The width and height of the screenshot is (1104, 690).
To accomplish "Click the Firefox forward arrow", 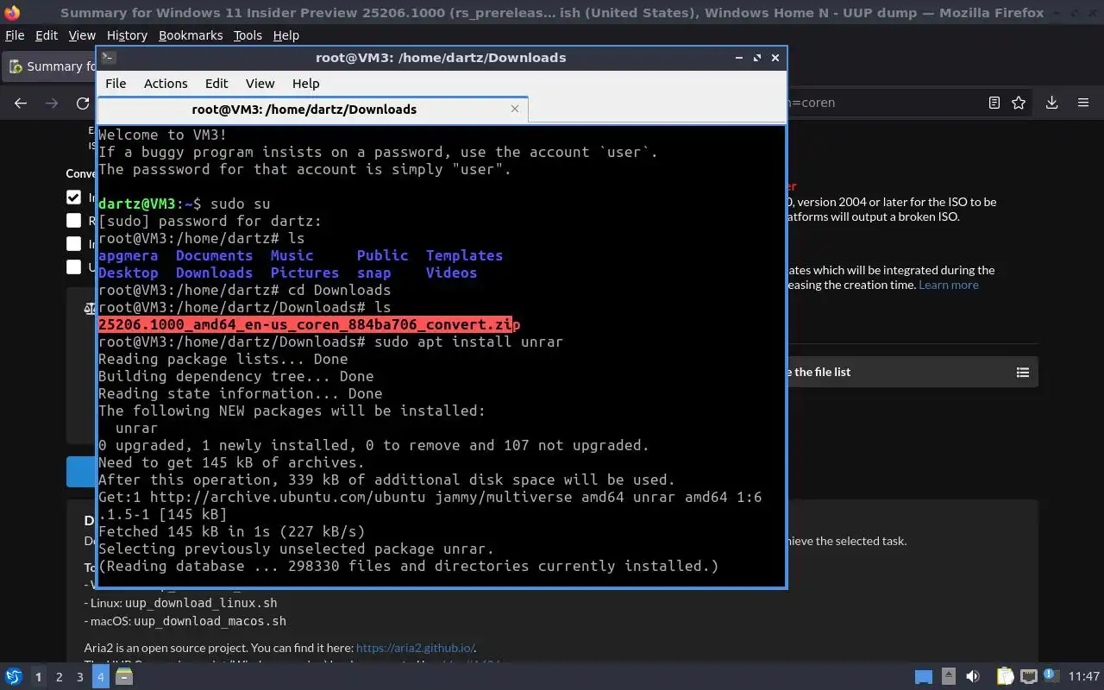I will click(x=52, y=103).
